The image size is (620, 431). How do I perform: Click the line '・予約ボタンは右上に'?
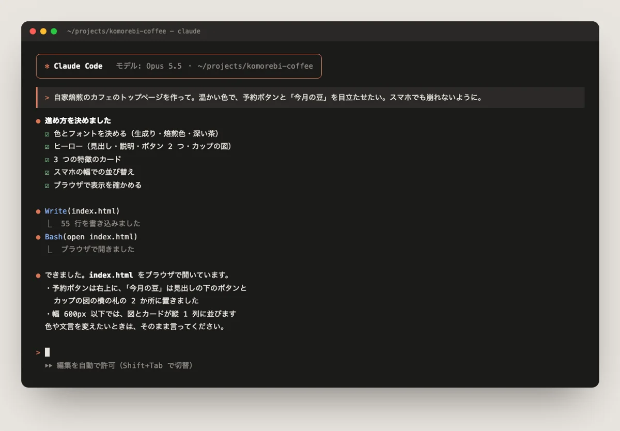146,288
